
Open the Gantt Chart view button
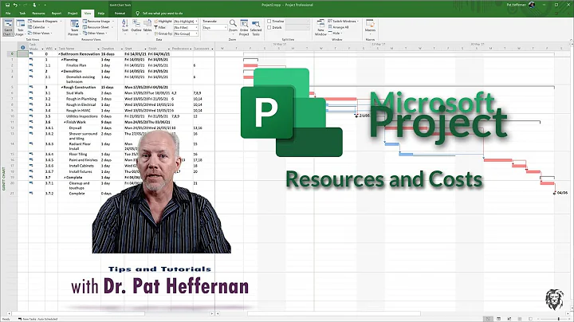[x=8, y=28]
